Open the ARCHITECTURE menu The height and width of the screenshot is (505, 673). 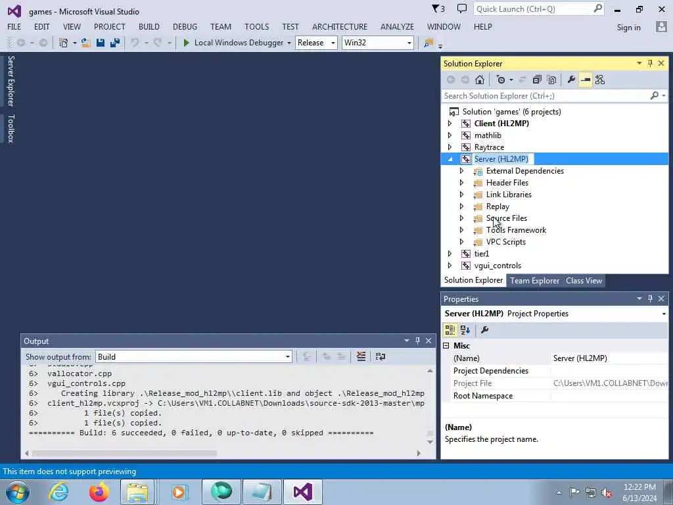[x=340, y=26]
